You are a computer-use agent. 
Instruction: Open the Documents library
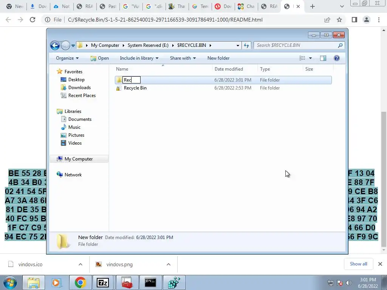tap(80, 119)
